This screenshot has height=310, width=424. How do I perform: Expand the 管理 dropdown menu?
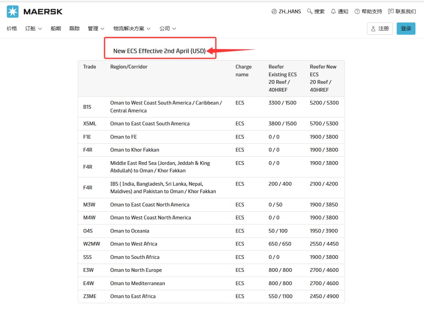tap(96, 28)
